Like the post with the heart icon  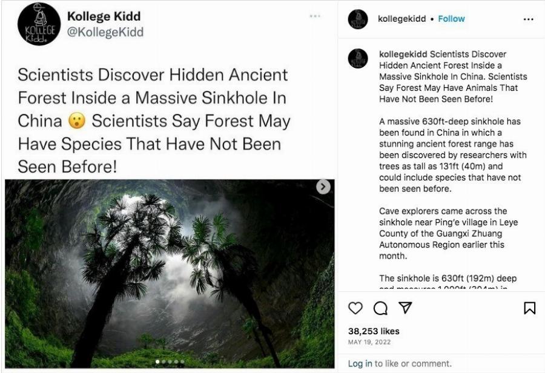coord(356,309)
